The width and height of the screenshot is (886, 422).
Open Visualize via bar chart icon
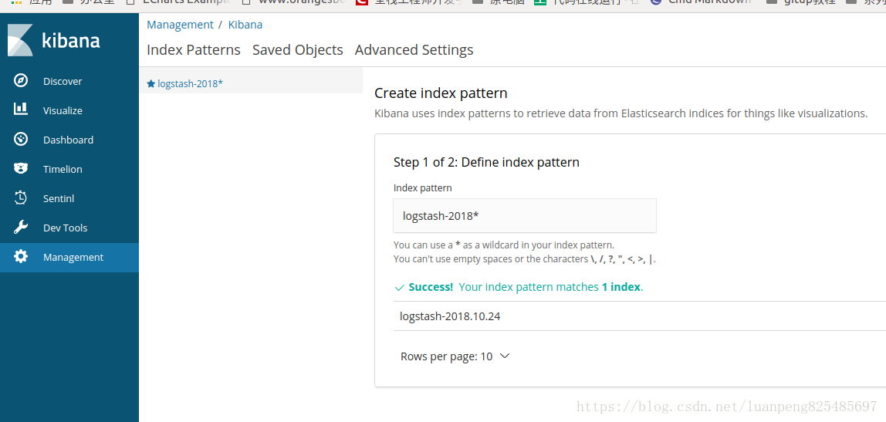21,110
